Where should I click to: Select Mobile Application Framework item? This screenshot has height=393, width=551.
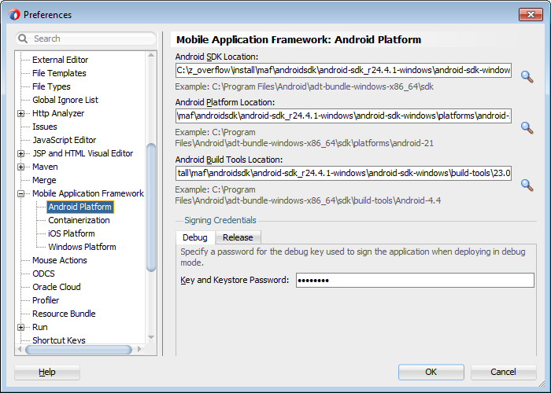(x=88, y=193)
